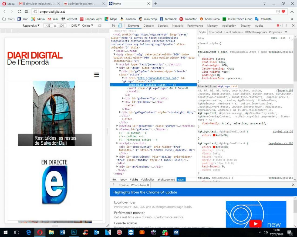Add new style rule with plus icon
Viewport: 297px width, 237px height.
point(290,38)
